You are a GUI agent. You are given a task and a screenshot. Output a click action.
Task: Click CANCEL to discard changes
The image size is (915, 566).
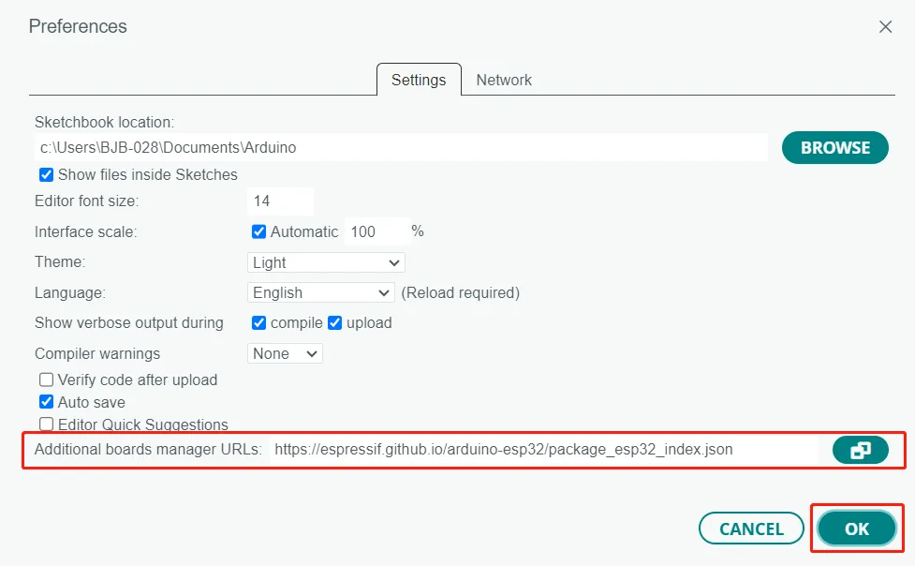click(751, 529)
